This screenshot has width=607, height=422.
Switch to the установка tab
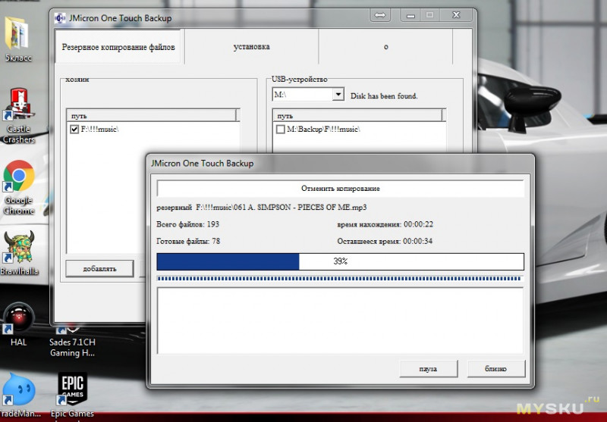point(252,47)
